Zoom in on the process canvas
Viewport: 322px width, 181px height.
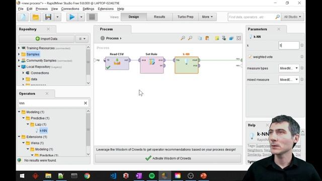click(x=183, y=38)
